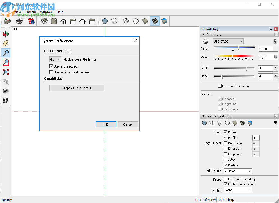Image resolution: width=279 pixels, height=203 pixels.
Task: Confirm preferences with OK button
Action: click(106, 124)
